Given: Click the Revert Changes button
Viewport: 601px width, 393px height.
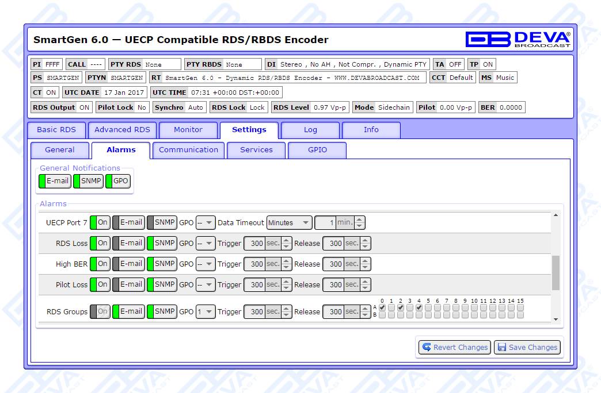Looking at the screenshot, I should coord(454,347).
